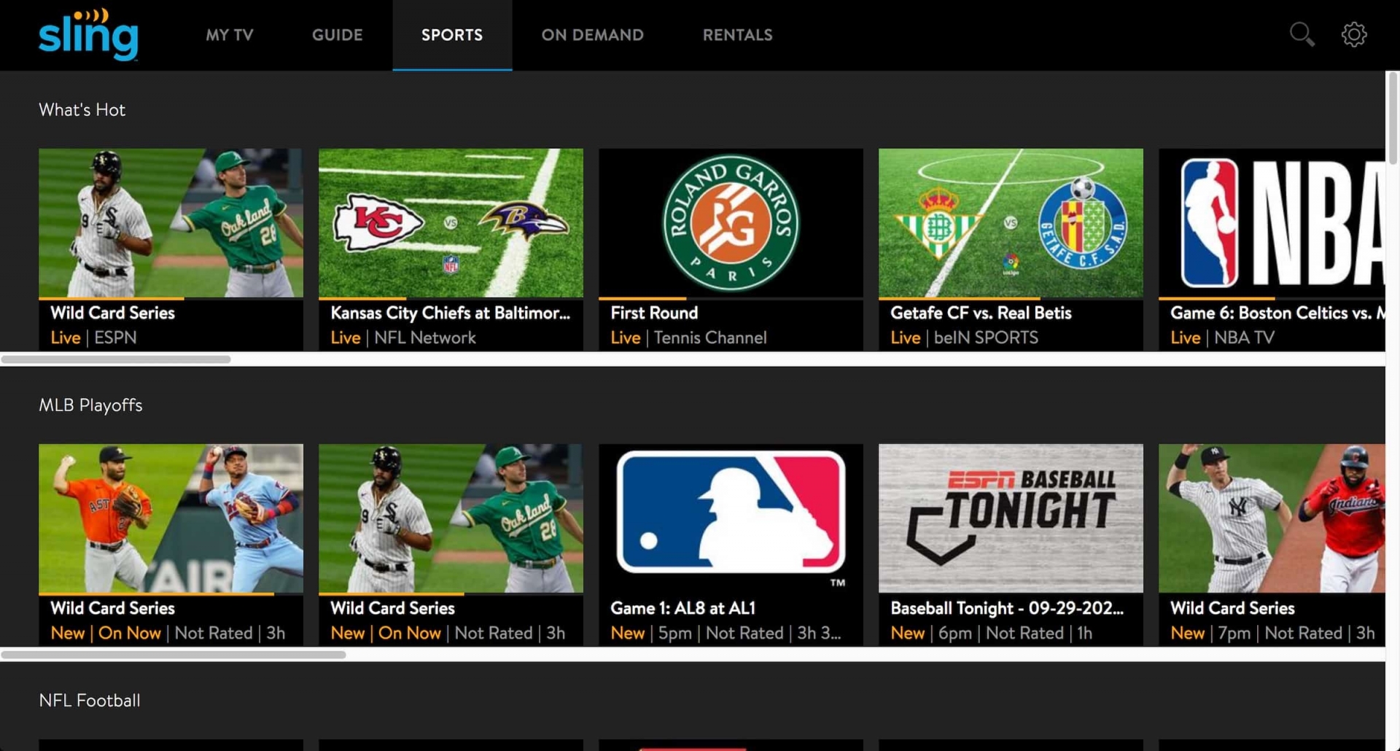Viewport: 1400px width, 751px height.
Task: Click the What's Hot horizontal scrollbar
Action: (117, 359)
